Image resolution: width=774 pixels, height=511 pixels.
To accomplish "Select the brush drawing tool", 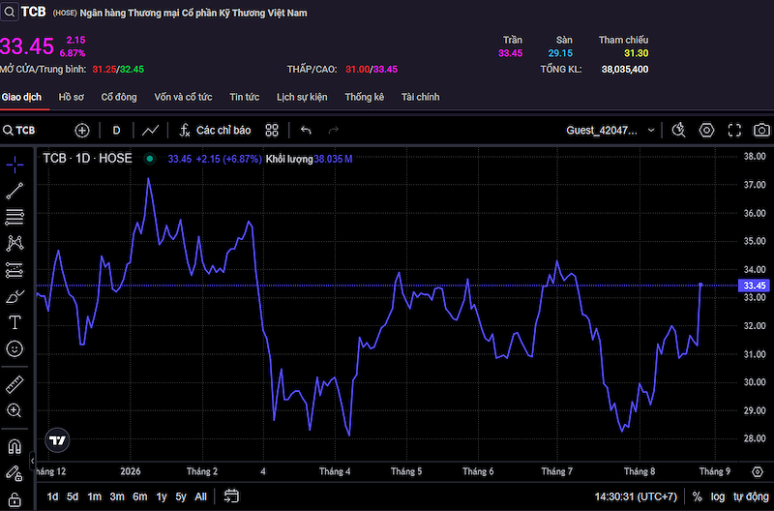I will (x=15, y=296).
